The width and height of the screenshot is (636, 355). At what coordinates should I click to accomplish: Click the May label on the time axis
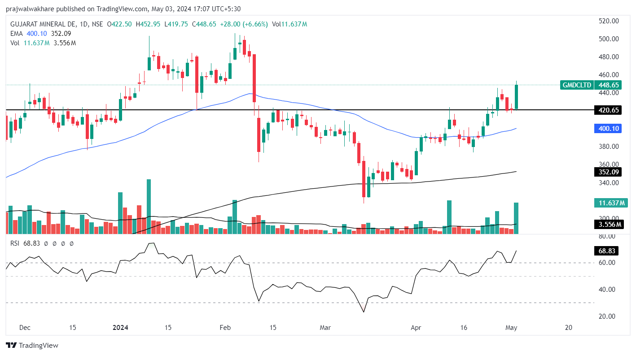click(x=512, y=328)
